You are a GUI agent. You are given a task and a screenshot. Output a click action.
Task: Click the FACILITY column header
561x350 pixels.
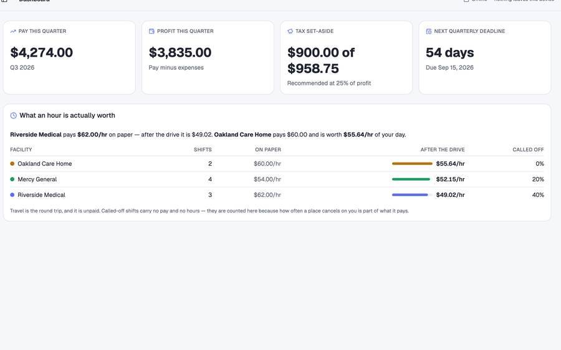[x=21, y=150]
